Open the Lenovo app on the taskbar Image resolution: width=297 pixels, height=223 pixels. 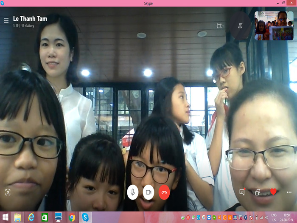pyautogui.click(x=58, y=217)
